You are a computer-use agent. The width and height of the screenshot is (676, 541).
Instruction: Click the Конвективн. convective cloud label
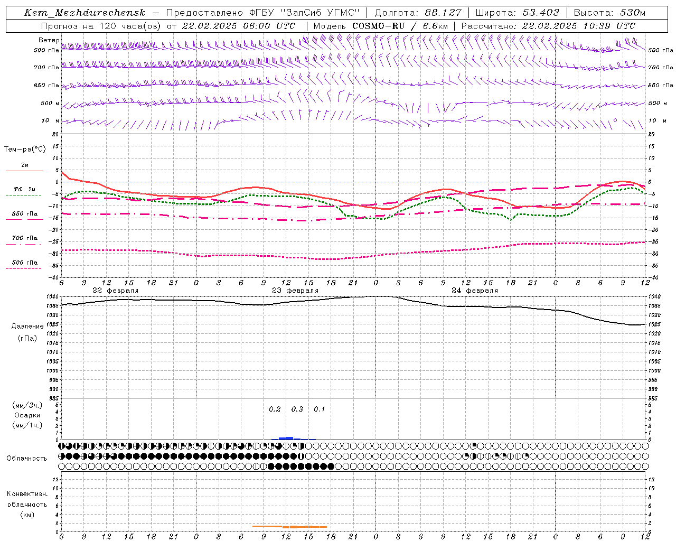click(27, 494)
